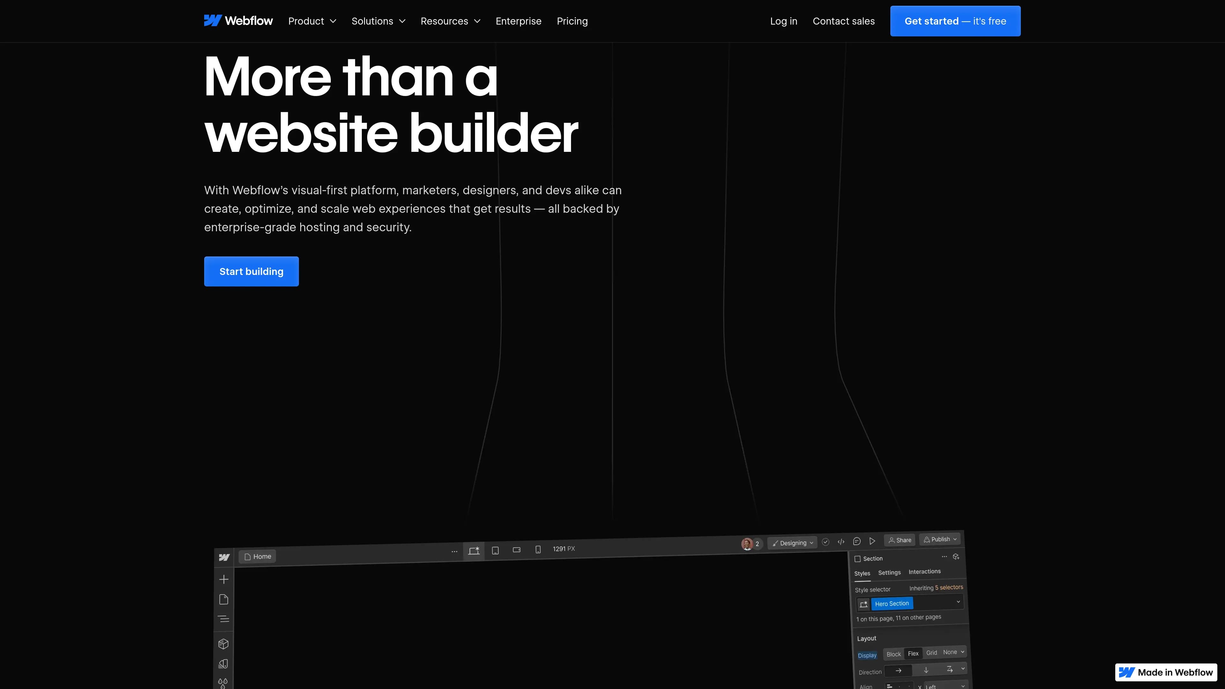
Task: Click the Home page tab
Action: click(x=257, y=556)
